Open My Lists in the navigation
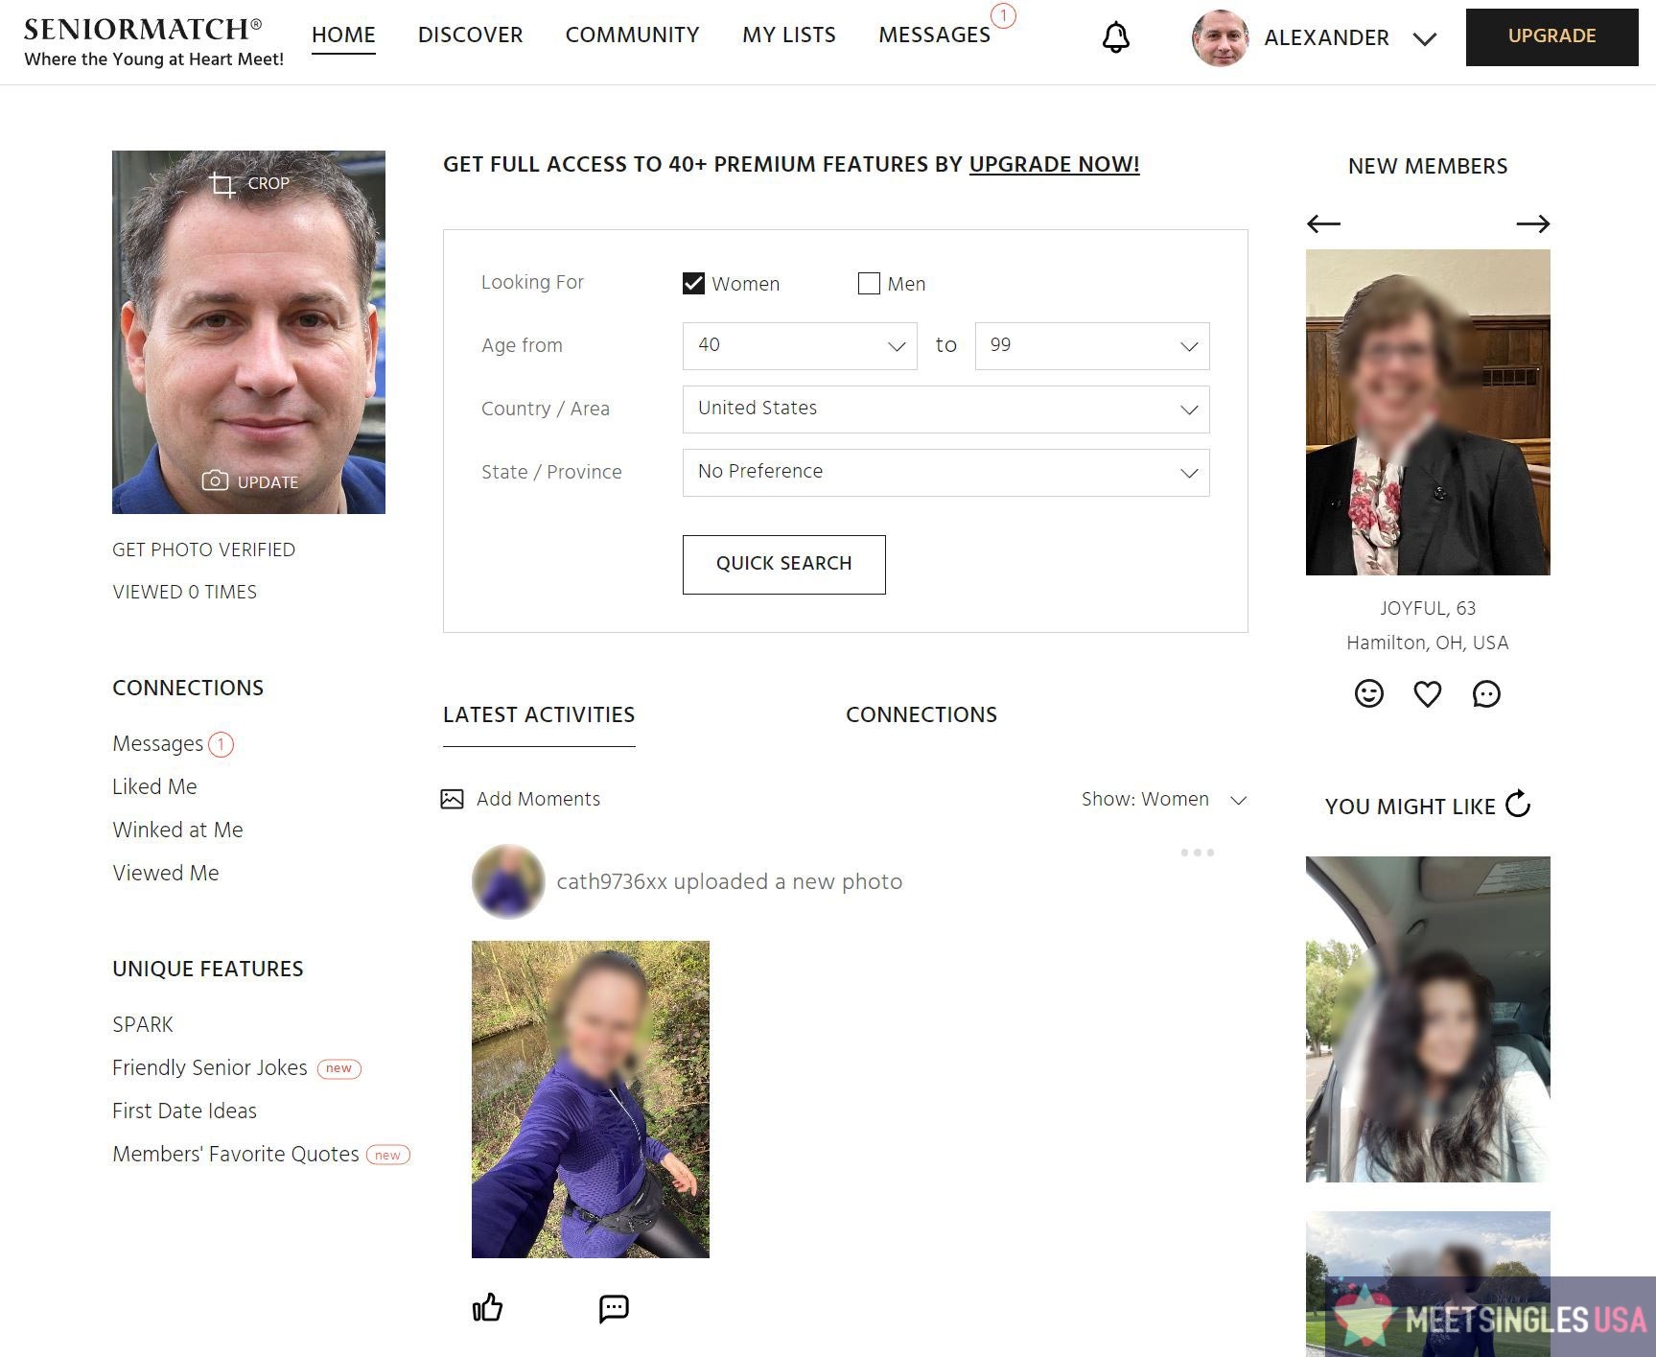Viewport: 1656px width, 1357px height. pyautogui.click(x=788, y=35)
